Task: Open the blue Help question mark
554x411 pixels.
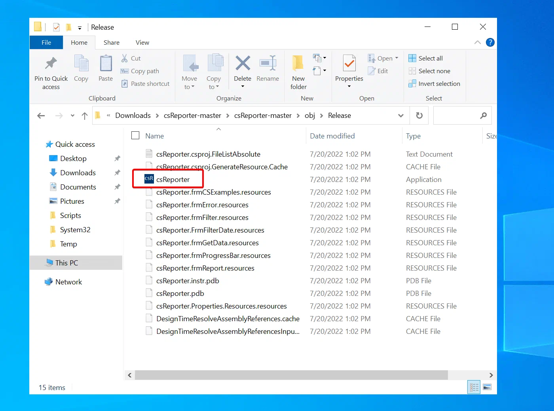Action: (x=490, y=42)
